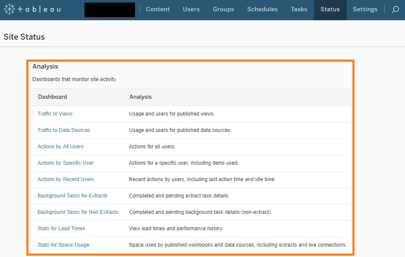Go to the Groups tab
The image size is (405, 257).
click(223, 9)
